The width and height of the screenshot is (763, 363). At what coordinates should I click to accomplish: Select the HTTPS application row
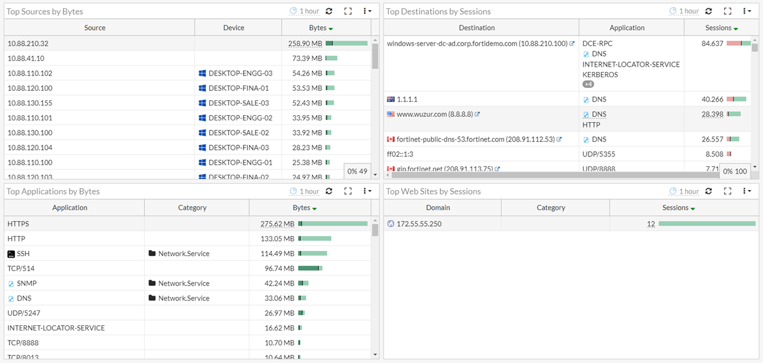[x=188, y=224]
